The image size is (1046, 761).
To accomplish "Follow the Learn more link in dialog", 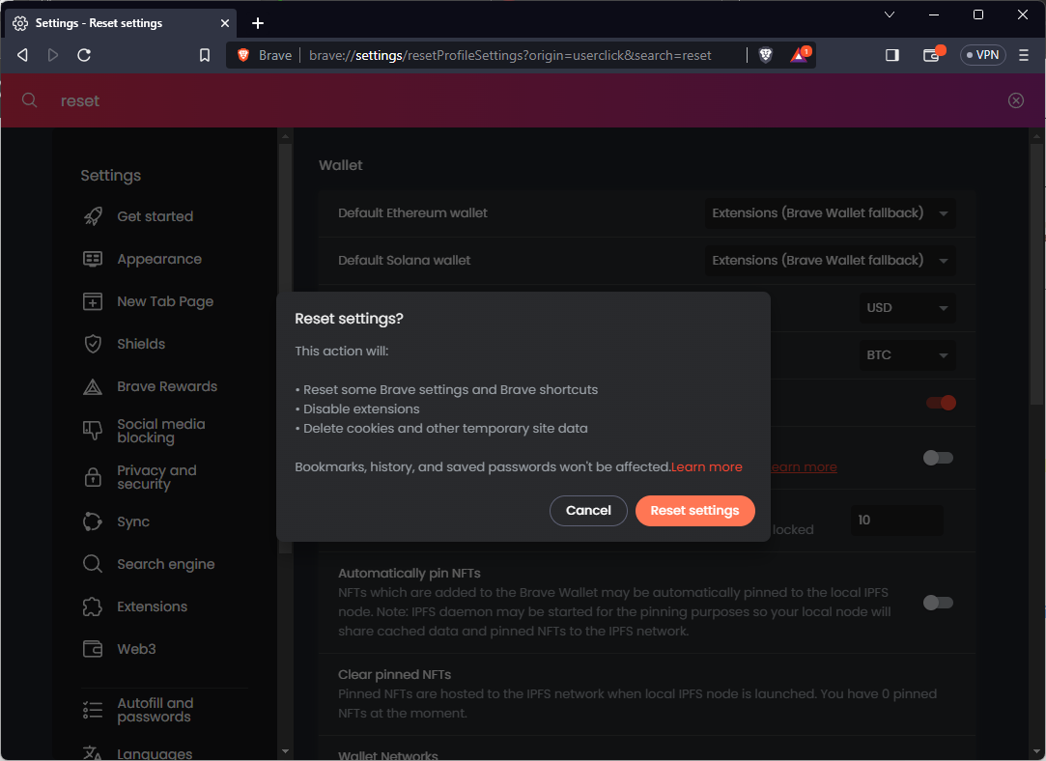I will tap(707, 467).
